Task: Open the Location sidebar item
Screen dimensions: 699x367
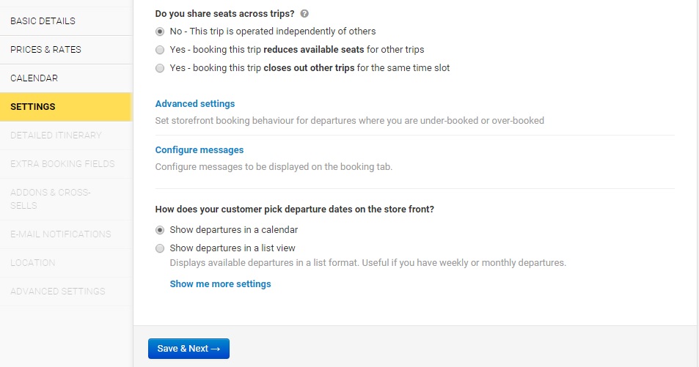Action: (x=32, y=263)
